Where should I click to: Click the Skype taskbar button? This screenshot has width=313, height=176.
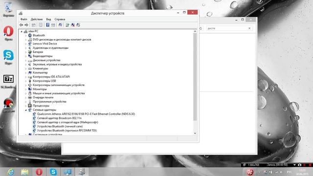pos(53,172)
